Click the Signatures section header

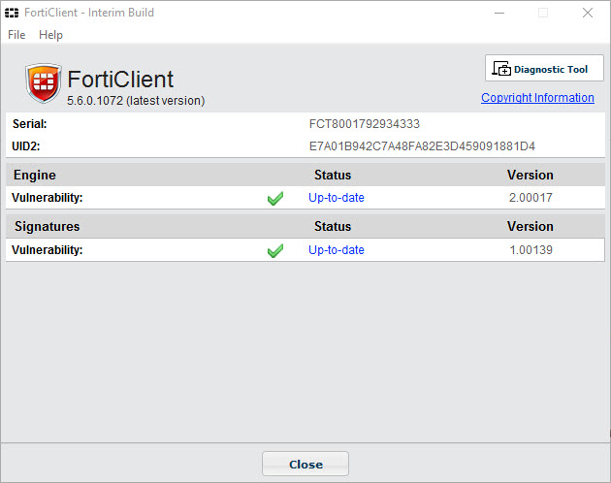pos(47,227)
